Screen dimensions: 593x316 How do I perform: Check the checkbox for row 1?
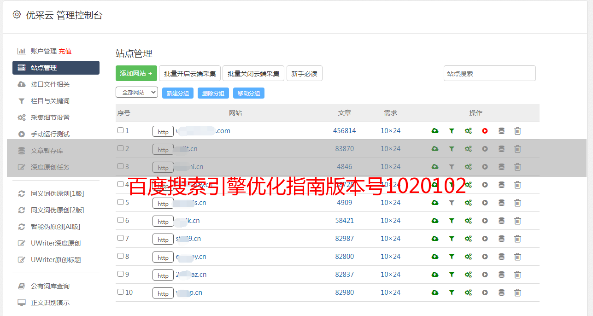[x=120, y=130]
